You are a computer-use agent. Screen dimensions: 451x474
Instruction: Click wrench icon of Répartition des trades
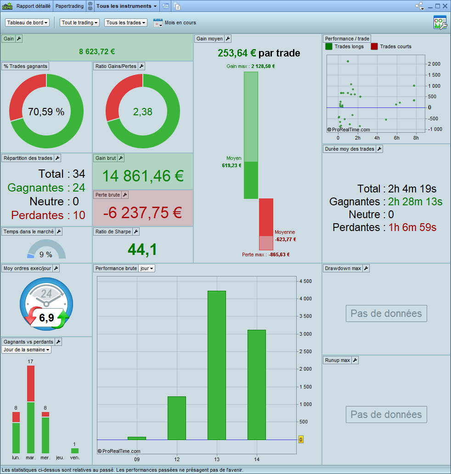[57, 158]
